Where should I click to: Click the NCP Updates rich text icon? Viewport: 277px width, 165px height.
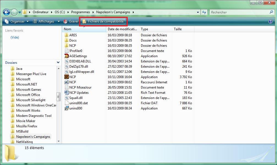coord(66,93)
